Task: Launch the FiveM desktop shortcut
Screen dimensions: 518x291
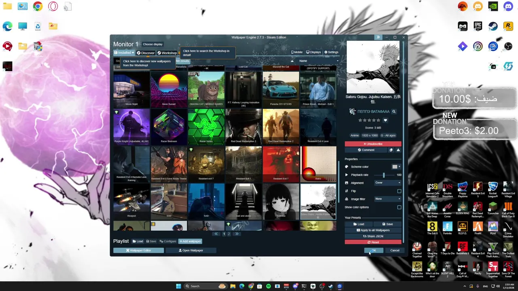Action: coord(478,228)
